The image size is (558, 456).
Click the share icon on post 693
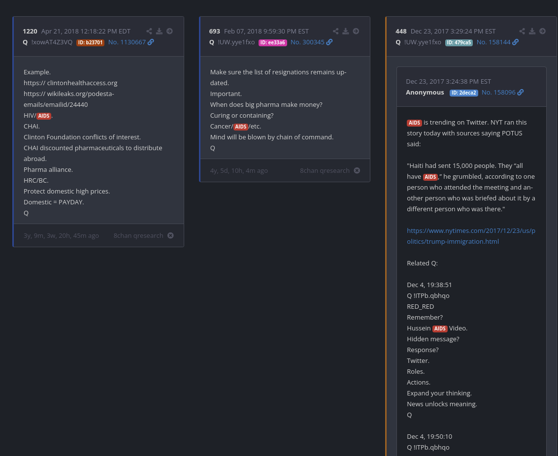335,32
